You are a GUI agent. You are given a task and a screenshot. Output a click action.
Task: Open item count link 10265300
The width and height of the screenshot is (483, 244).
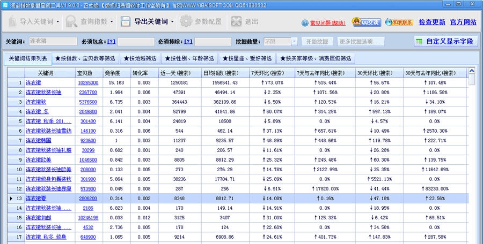tap(88, 82)
